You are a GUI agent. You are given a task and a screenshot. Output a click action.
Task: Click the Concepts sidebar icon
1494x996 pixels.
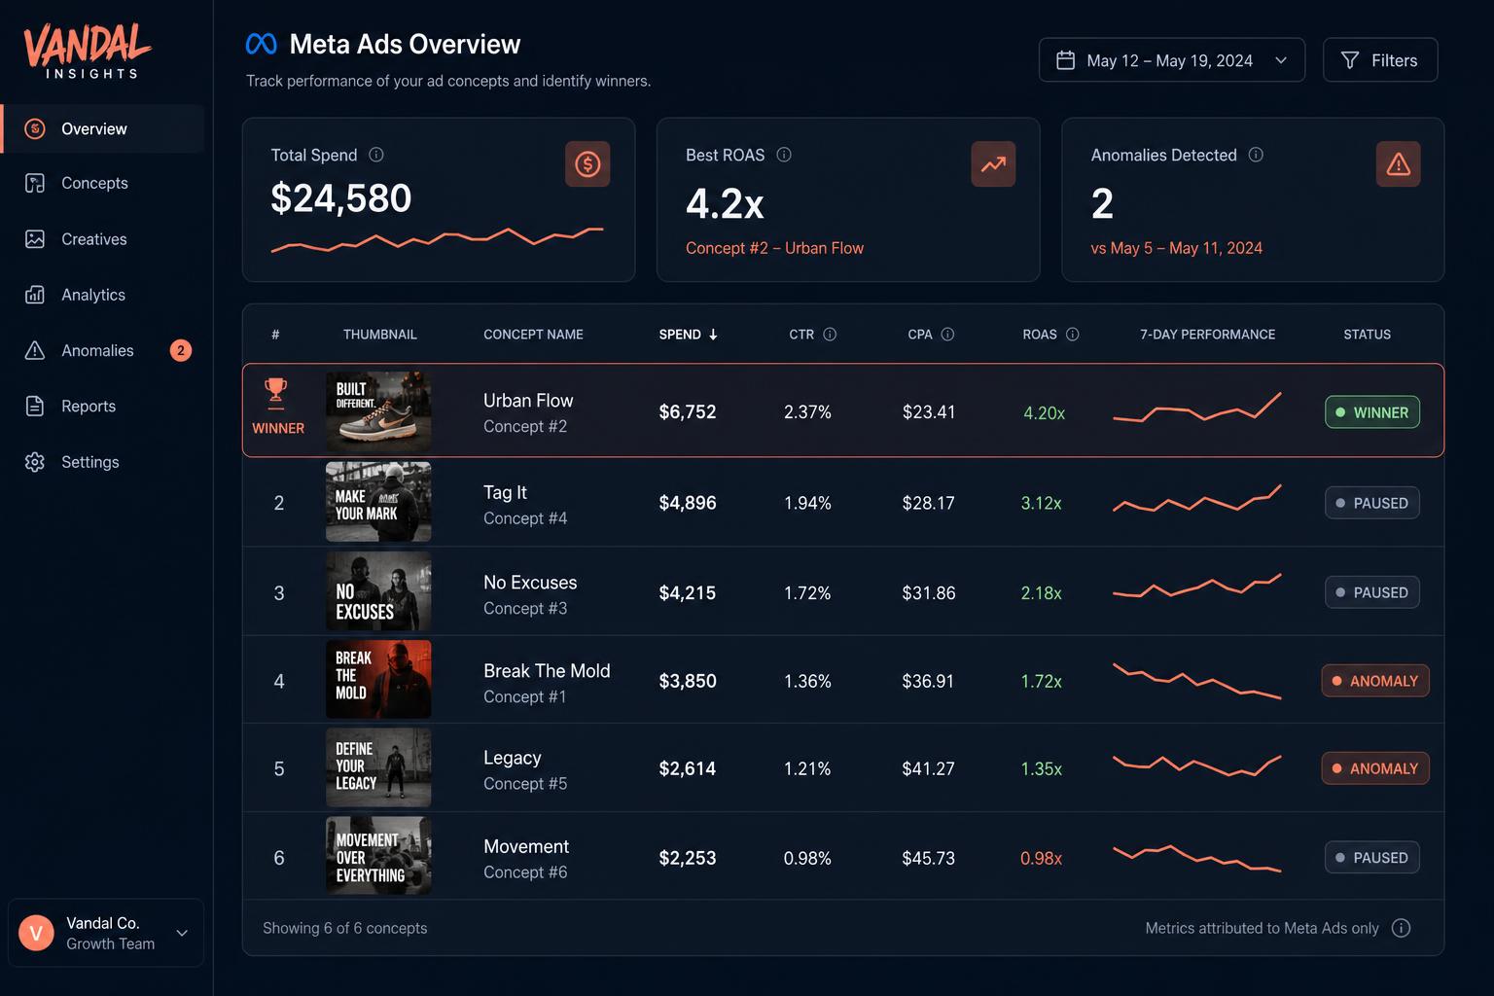coord(35,183)
